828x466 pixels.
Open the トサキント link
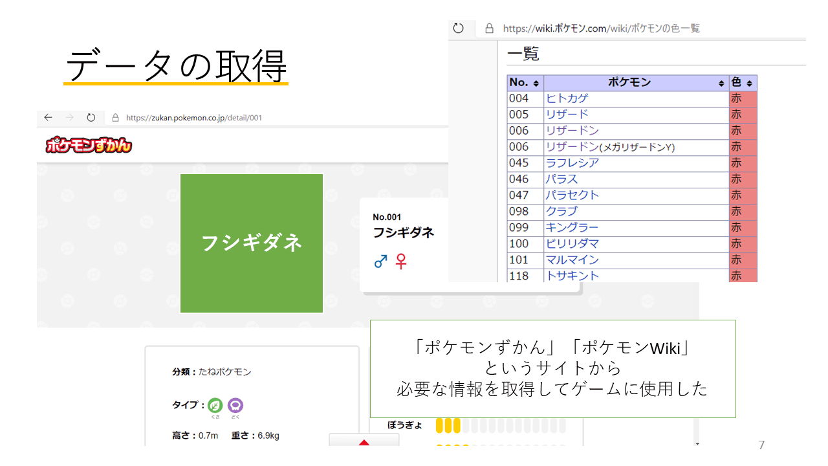tap(572, 276)
